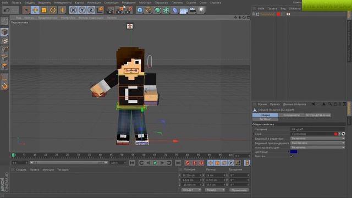The height and width of the screenshot is (198, 352).
Task: Click the Undo arrow in the toolbar
Action: coord(7,10)
